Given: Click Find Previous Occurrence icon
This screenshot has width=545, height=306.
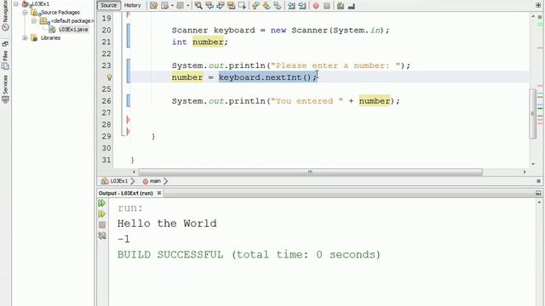Looking at the screenshot, I should (209, 6).
